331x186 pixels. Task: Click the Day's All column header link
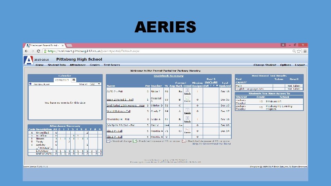coord(211,82)
